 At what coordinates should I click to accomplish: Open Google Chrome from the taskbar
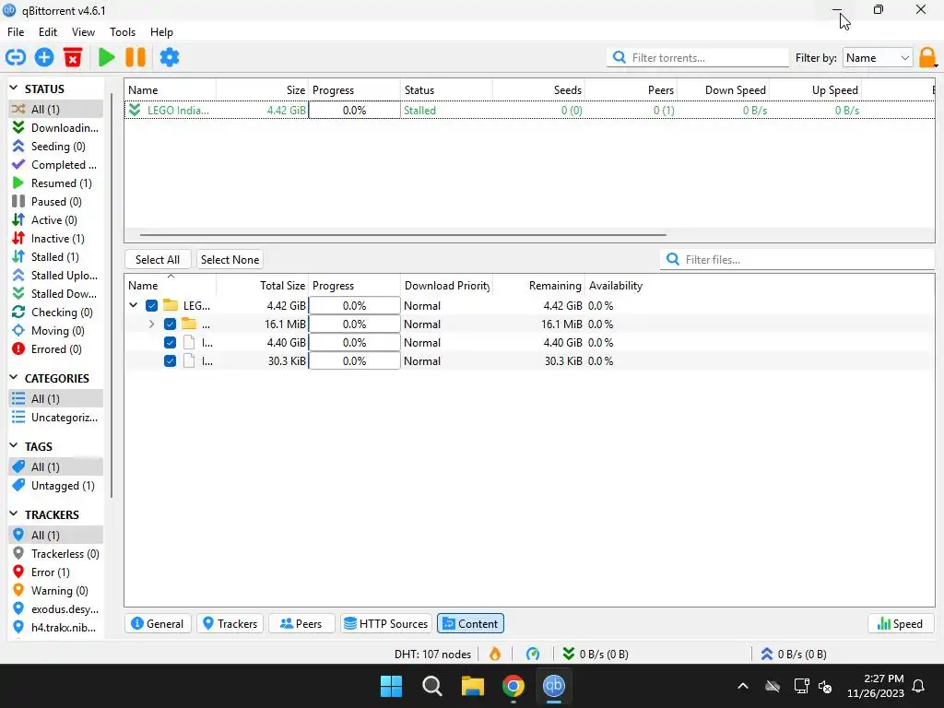click(x=513, y=686)
